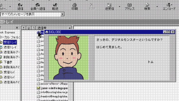Click the 印刷 print toolbar icon
This screenshot has height=101, width=179.
click(x=75, y=7)
